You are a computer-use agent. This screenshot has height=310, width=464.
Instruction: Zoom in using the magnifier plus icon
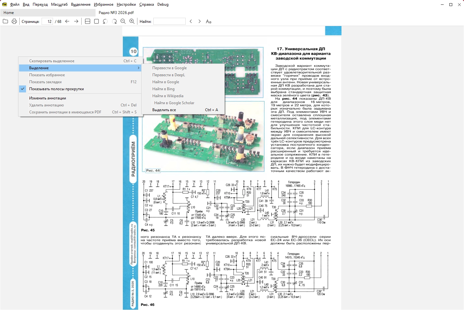point(132,21)
